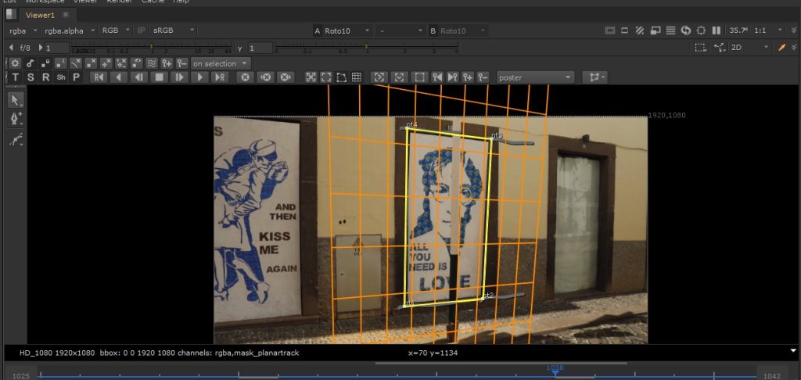801x380 pixels.
Task: Open the CornerPin export dropdown button
Action: pyautogui.click(x=595, y=77)
